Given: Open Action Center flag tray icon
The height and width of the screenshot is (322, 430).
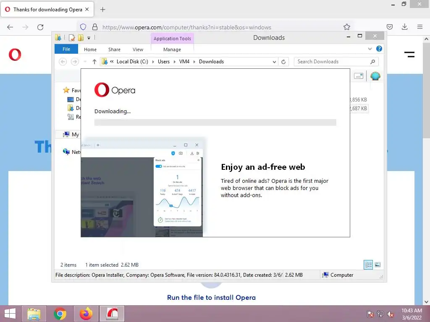Looking at the screenshot, I should (x=370, y=314).
